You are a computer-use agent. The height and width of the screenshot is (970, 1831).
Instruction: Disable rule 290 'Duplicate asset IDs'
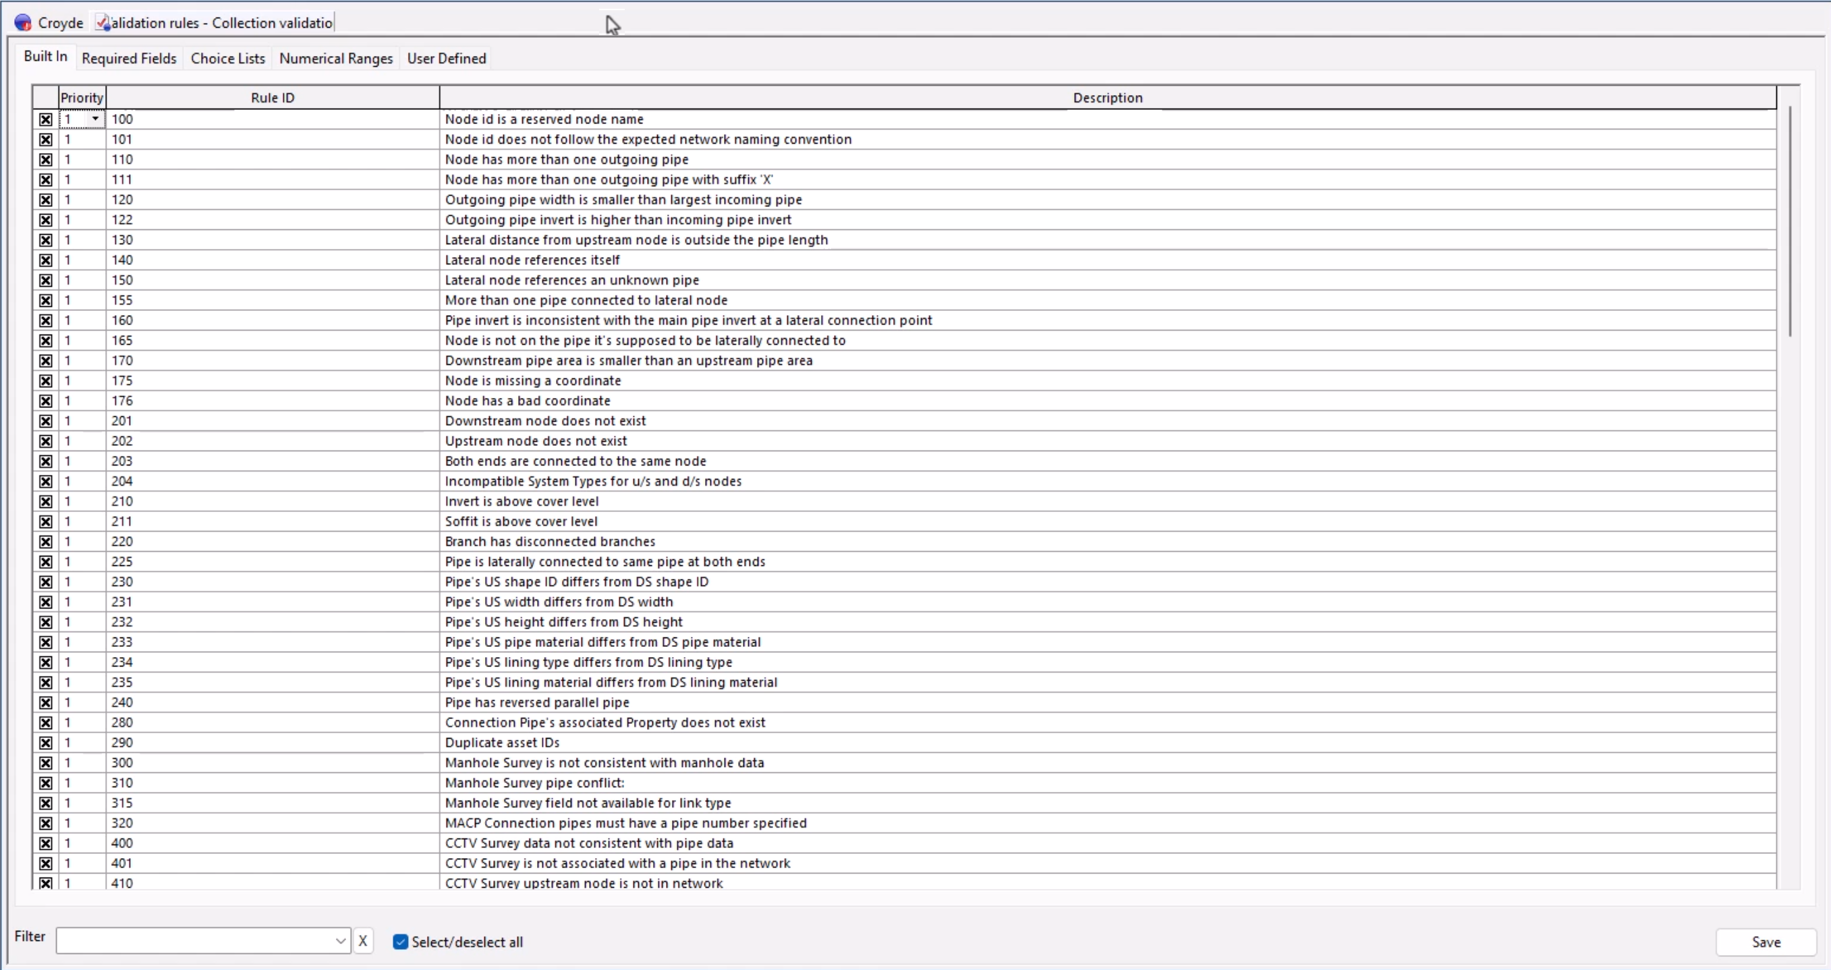click(x=45, y=743)
